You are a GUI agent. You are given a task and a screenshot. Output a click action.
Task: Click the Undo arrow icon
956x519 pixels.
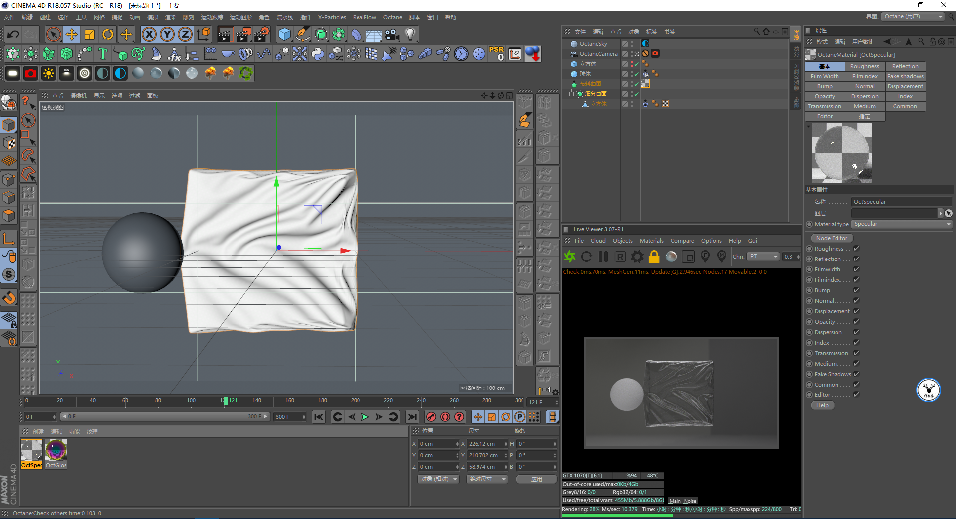click(13, 34)
